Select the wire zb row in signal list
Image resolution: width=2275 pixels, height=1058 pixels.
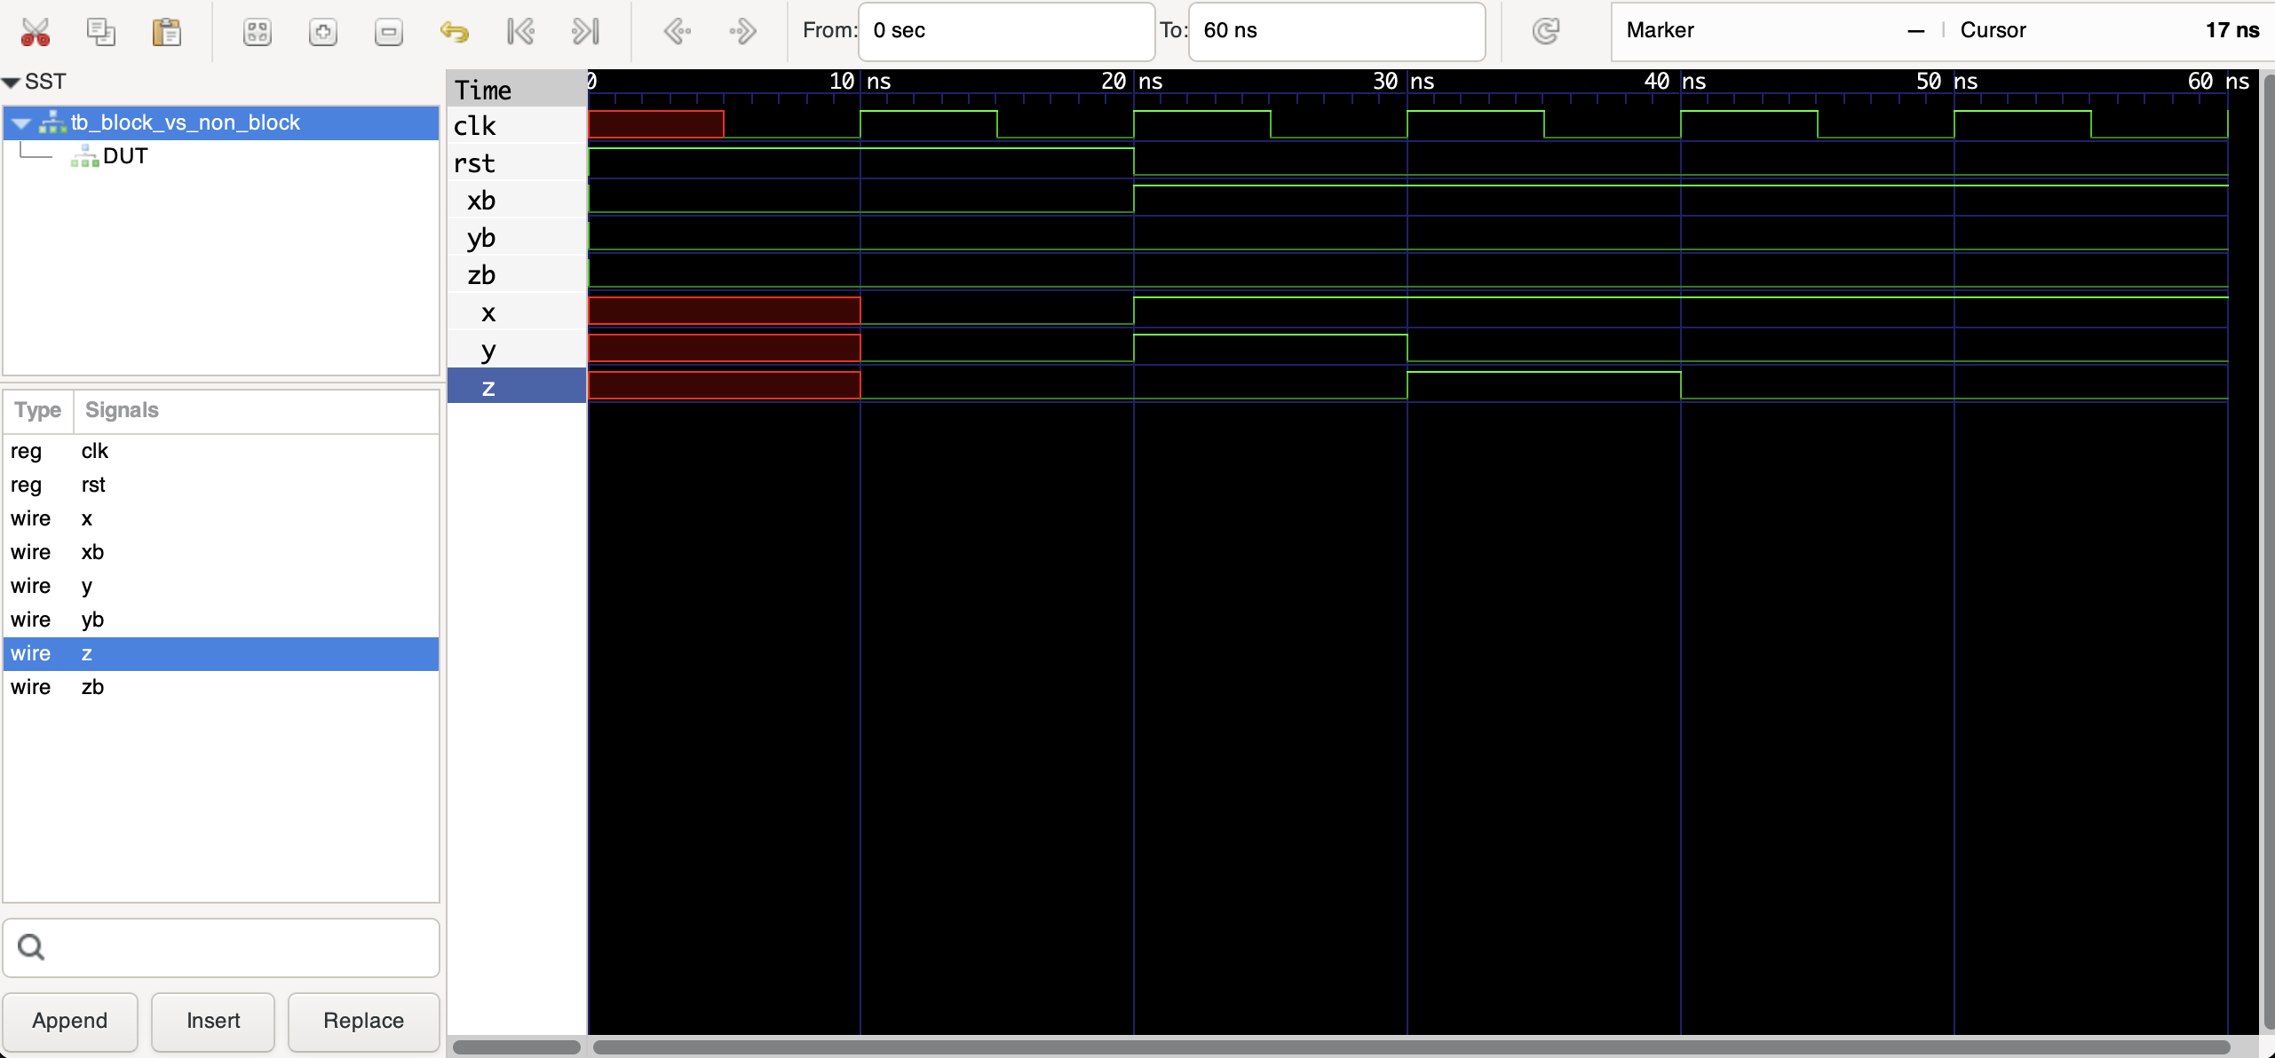pyautogui.click(x=221, y=687)
